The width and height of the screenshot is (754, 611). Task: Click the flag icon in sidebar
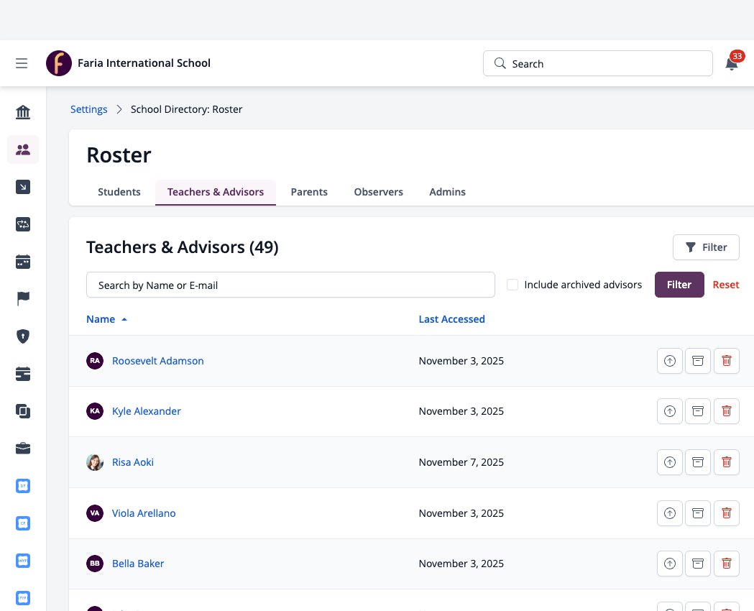23,298
